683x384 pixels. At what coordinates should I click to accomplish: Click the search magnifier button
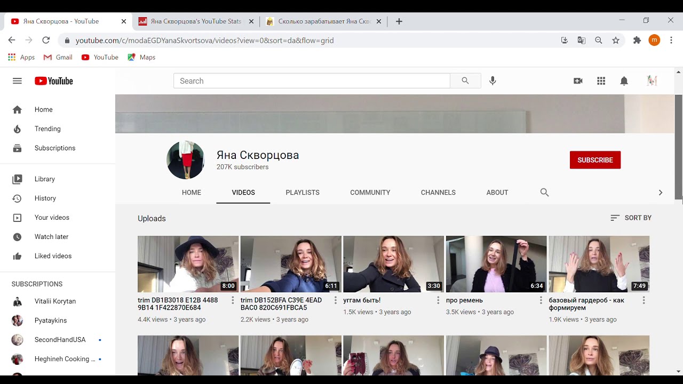click(465, 81)
